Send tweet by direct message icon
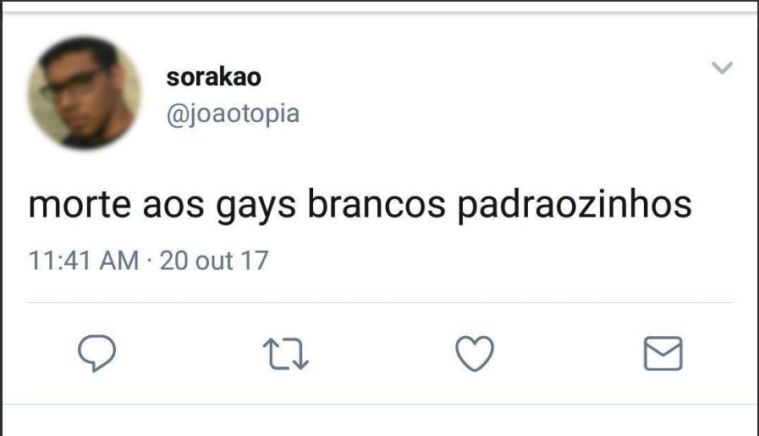 click(663, 354)
